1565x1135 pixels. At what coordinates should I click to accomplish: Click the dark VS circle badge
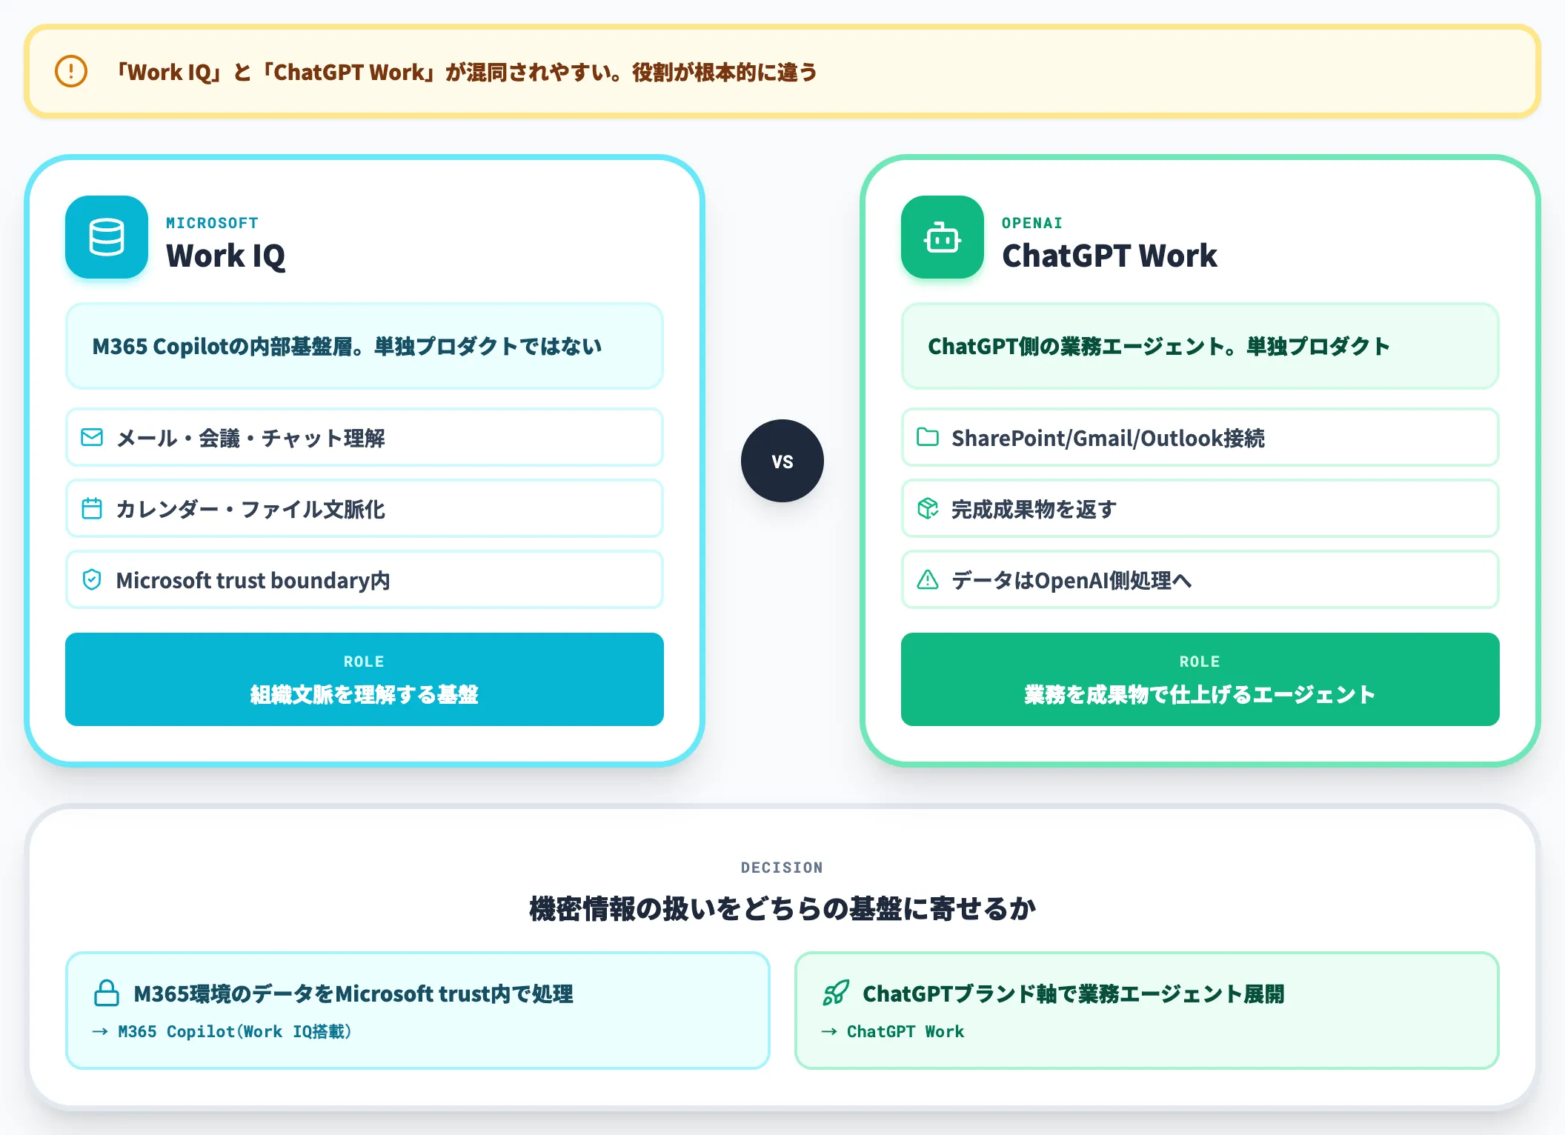[782, 461]
